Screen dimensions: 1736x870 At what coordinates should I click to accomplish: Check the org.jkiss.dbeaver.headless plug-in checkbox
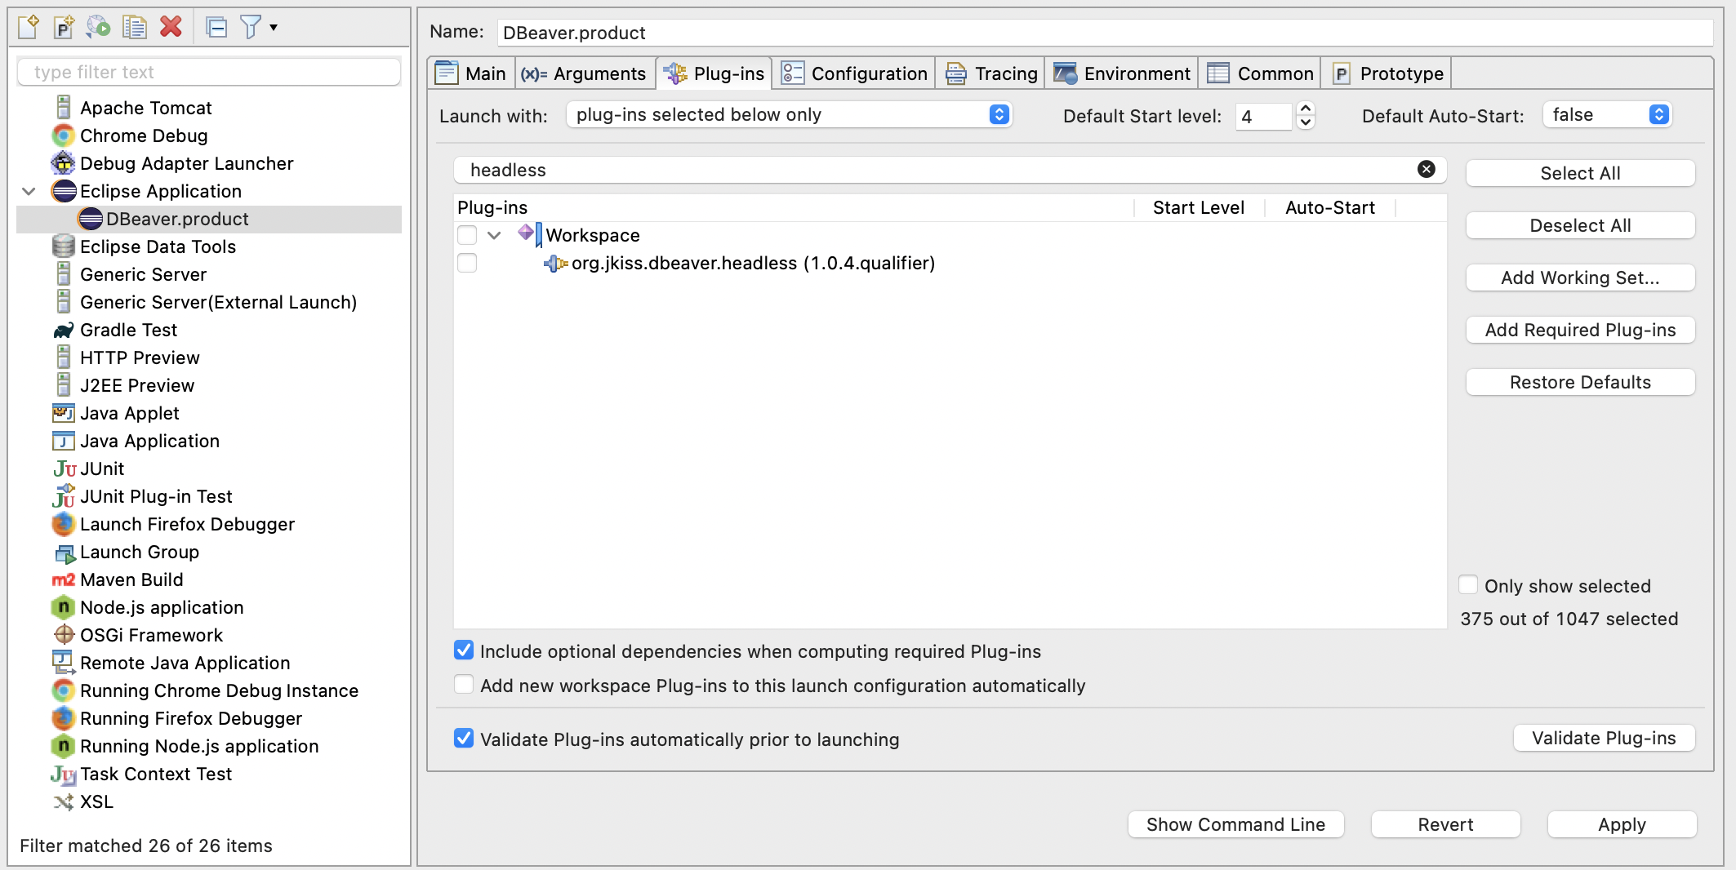[x=467, y=263]
